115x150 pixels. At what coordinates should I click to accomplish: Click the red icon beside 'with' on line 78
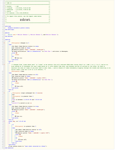(x=20, y=135)
